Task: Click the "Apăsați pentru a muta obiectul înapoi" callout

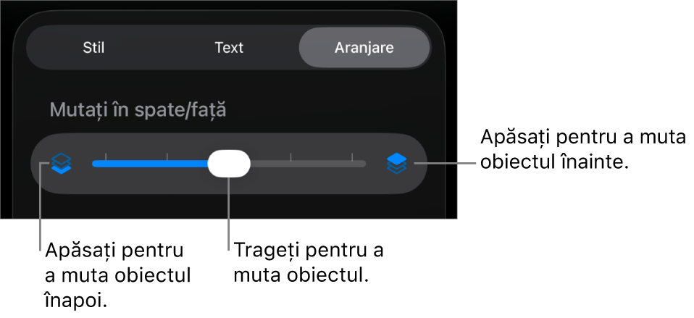Action: click(118, 275)
